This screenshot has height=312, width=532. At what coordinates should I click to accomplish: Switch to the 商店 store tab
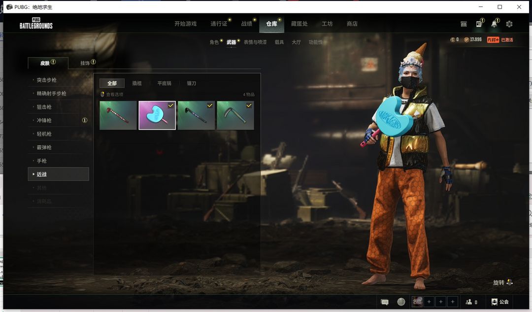click(352, 24)
